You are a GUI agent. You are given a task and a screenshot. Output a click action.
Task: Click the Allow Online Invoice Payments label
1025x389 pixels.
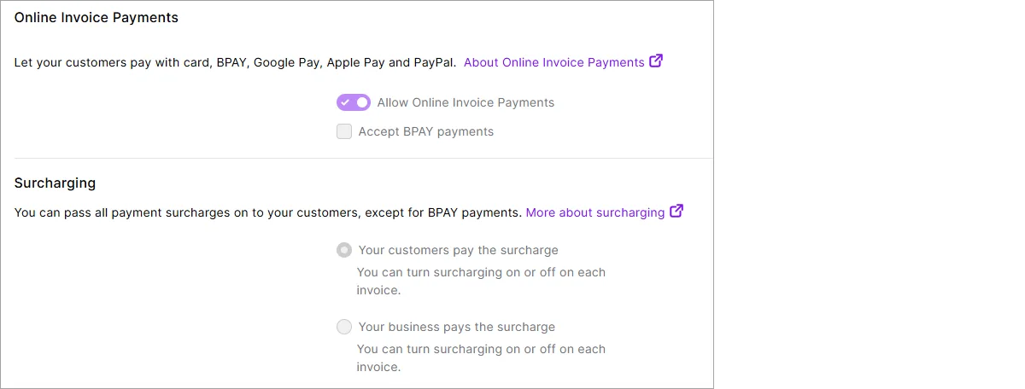click(x=466, y=102)
